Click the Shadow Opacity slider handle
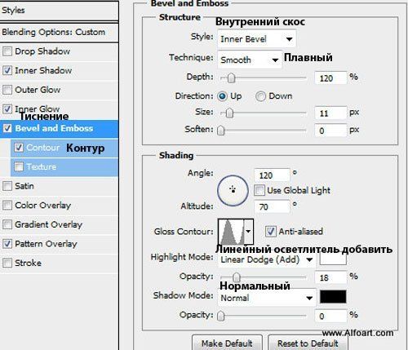The image size is (408, 350). point(221,316)
